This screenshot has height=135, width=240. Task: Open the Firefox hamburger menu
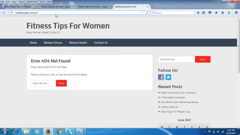tap(236, 13)
